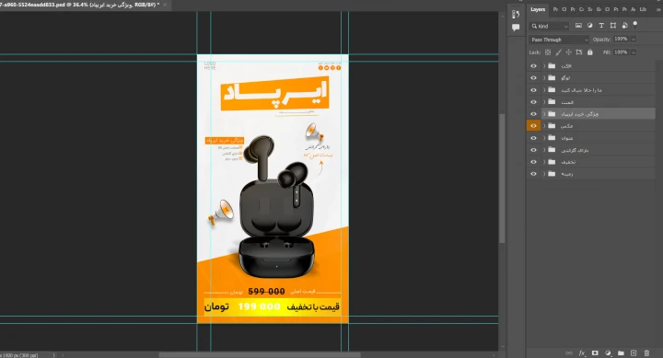Open the History panel icon

click(516, 15)
